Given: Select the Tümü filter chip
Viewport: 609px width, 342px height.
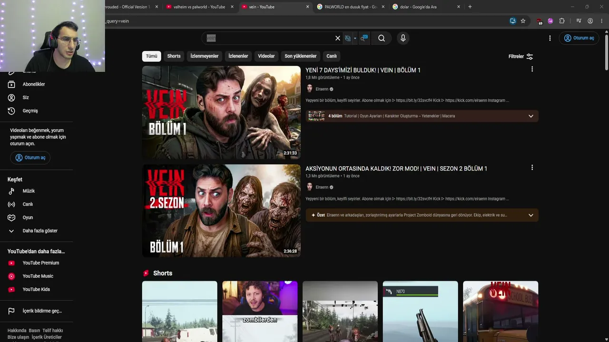Looking at the screenshot, I should [x=151, y=56].
